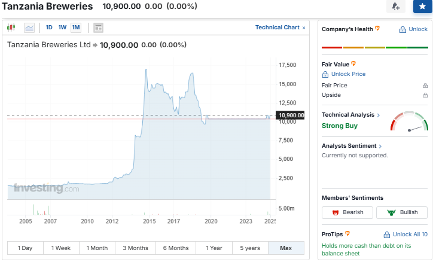Click the Pro badge beside ProTips
433x262 pixels.
pos(347,233)
